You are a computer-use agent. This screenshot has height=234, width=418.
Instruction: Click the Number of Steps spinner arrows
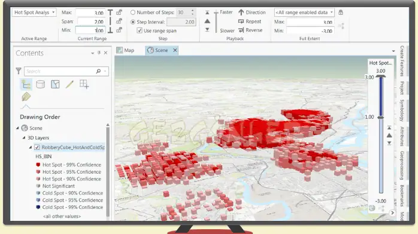[192, 12]
